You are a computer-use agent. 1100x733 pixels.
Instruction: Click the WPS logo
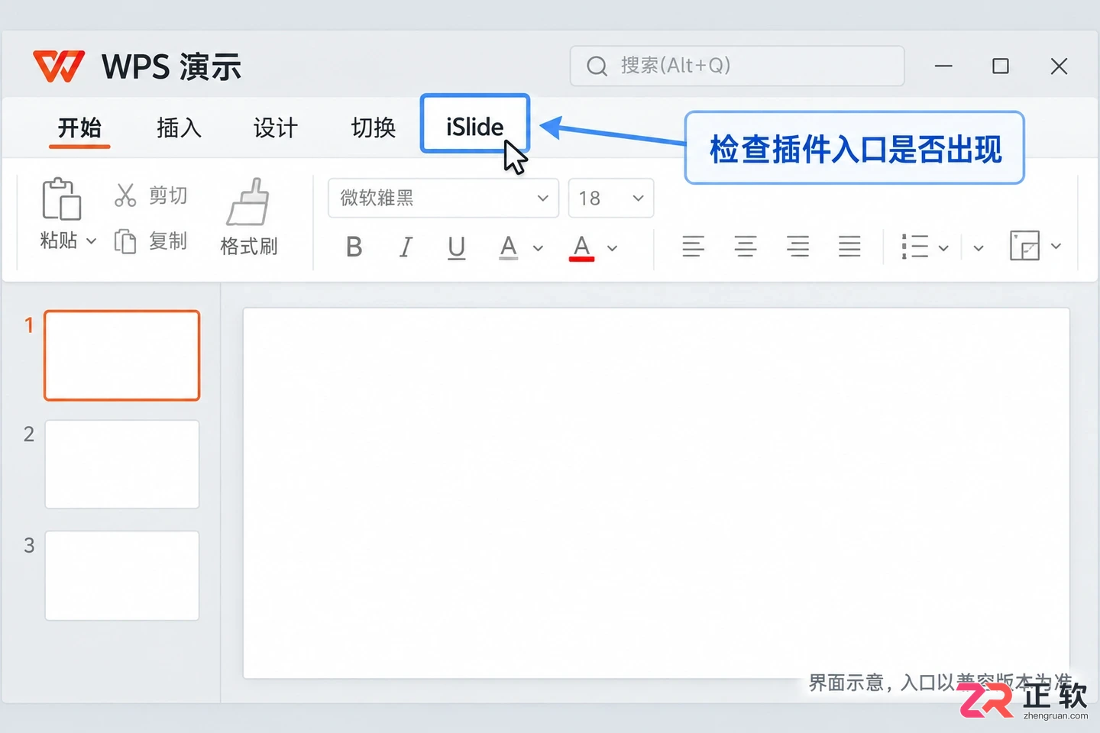(59, 66)
